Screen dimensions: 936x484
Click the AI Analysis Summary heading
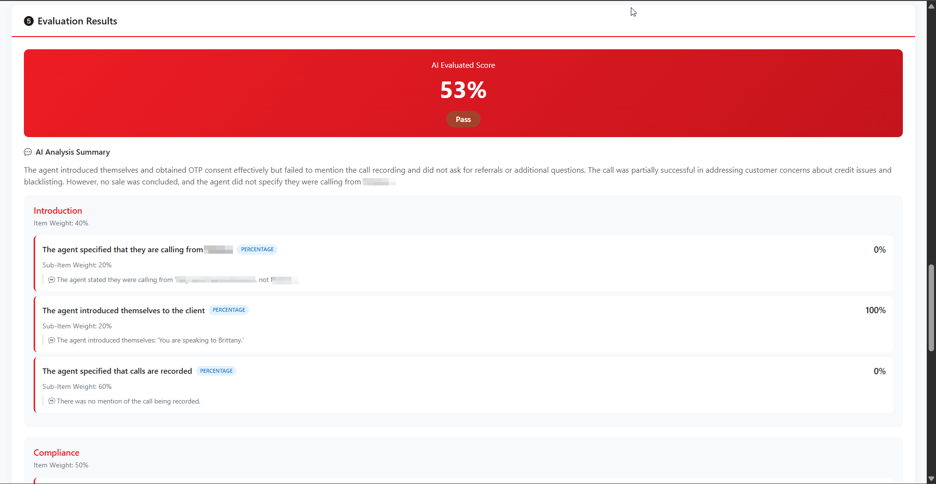click(x=73, y=152)
